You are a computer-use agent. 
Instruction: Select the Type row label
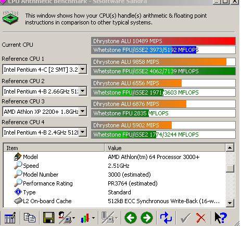(29, 192)
